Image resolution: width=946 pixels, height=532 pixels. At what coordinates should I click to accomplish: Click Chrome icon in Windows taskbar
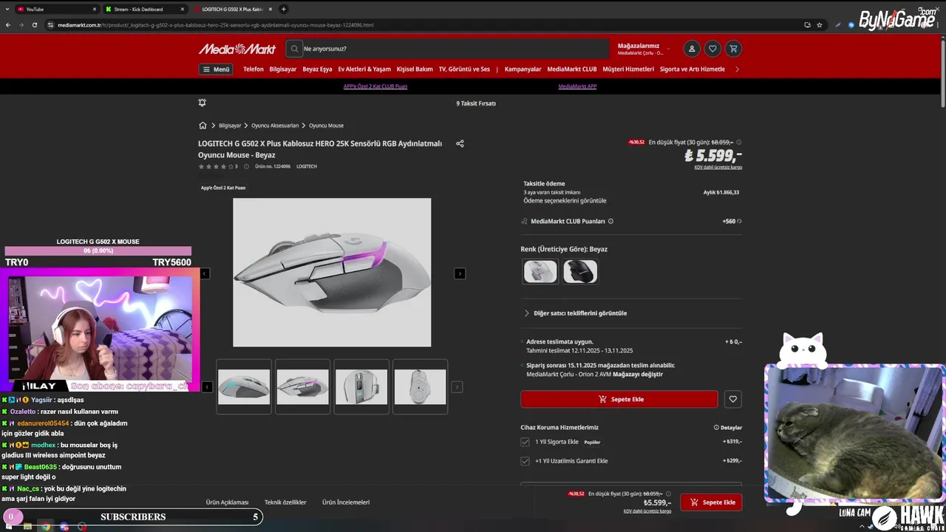pyautogui.click(x=46, y=526)
